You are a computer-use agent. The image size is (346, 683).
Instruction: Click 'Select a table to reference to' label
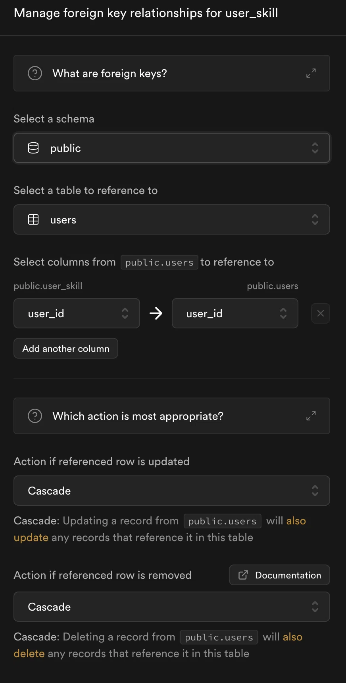(86, 190)
